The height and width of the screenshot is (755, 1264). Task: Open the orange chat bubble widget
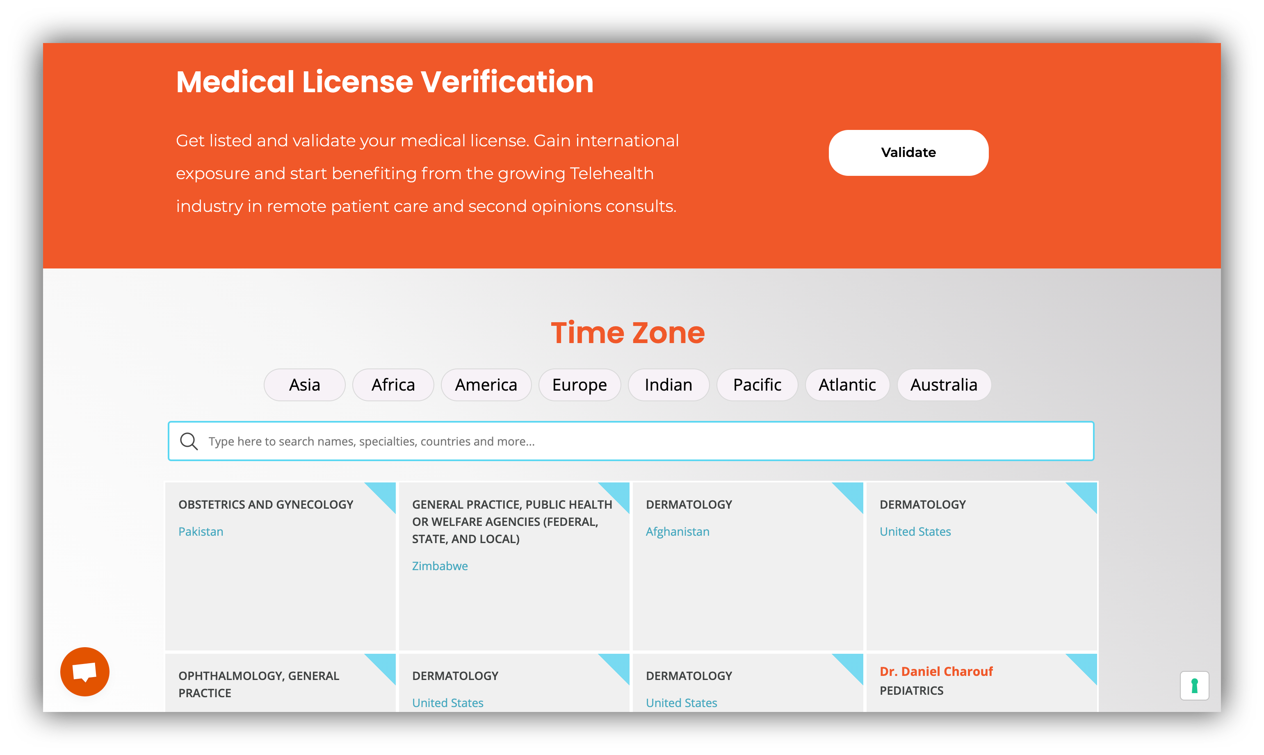coord(84,671)
